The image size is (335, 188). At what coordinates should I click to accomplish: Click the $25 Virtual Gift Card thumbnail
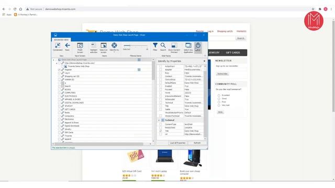[136, 157]
